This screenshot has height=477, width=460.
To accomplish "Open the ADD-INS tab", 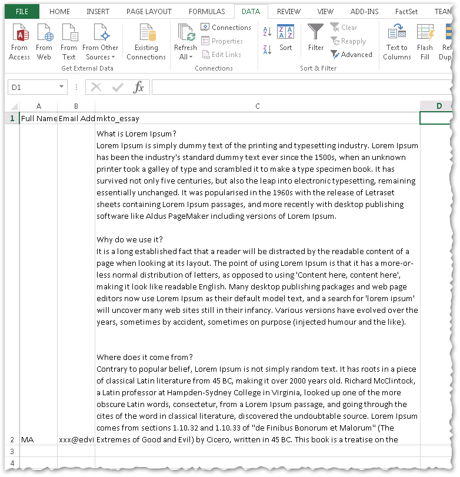I will click(365, 12).
